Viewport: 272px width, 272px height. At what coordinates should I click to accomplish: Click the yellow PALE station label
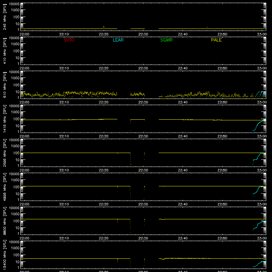216,40
